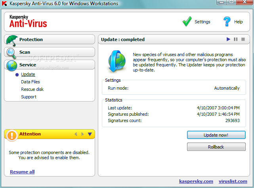Screen dimensions: 254x188
Task: Select Data Files in Service list
Action: tap(31, 82)
